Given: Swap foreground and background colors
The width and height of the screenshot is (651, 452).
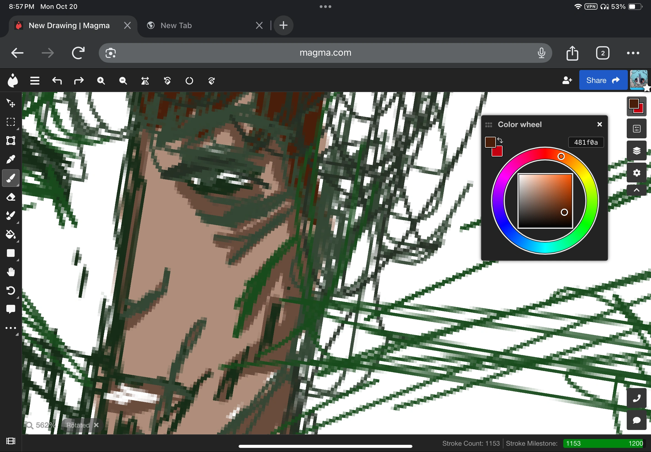Looking at the screenshot, I should pos(500,140).
